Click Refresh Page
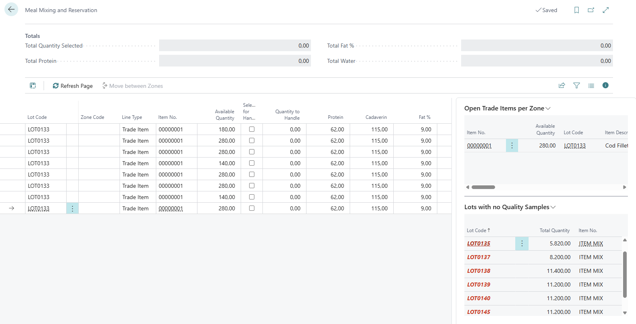The width and height of the screenshot is (636, 324). (x=73, y=86)
